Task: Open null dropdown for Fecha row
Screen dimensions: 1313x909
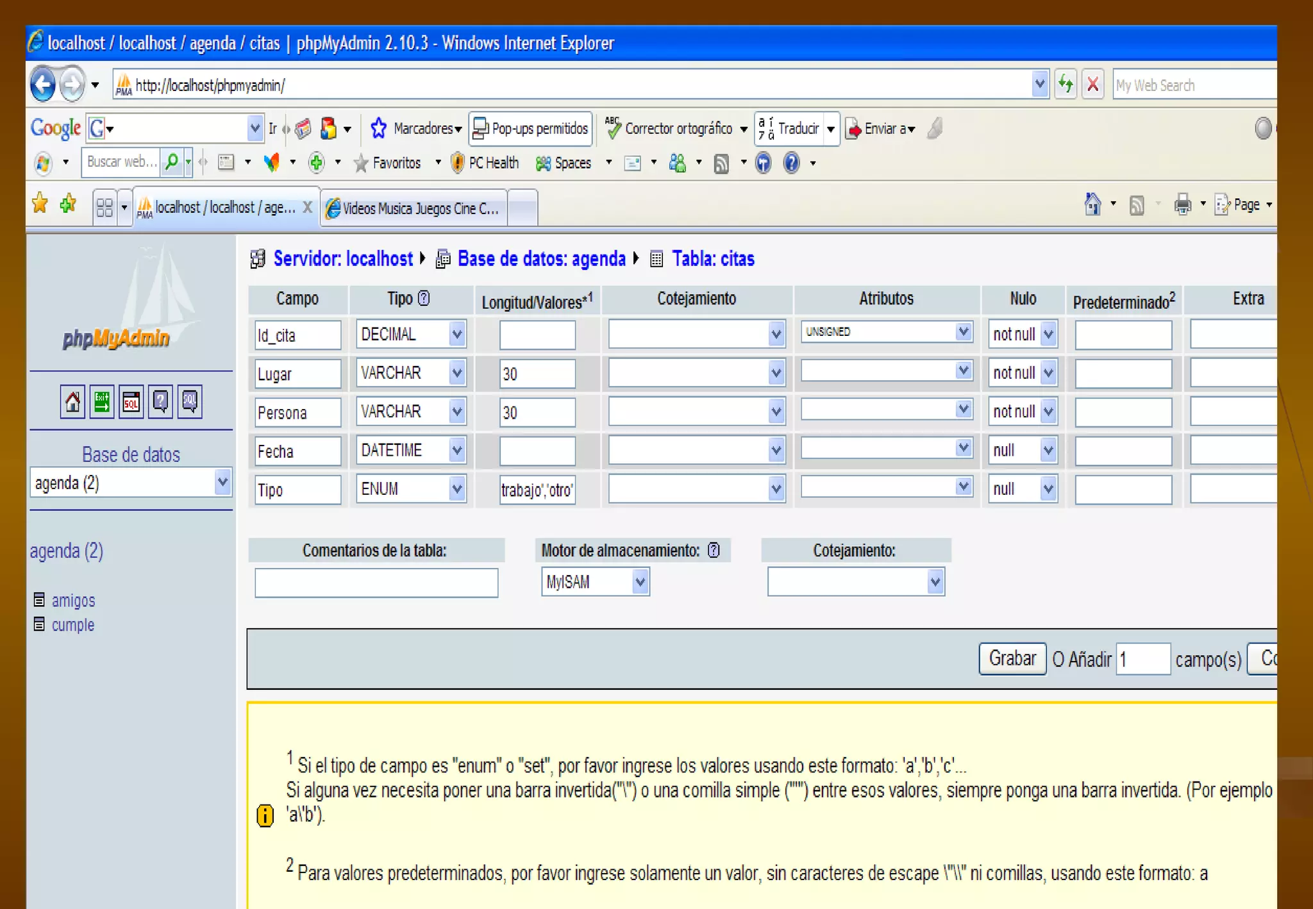Action: [1048, 451]
